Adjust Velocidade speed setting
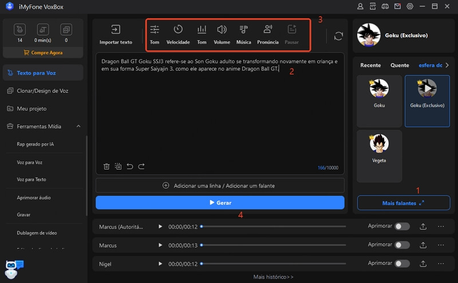This screenshot has height=283, width=458. [178, 35]
